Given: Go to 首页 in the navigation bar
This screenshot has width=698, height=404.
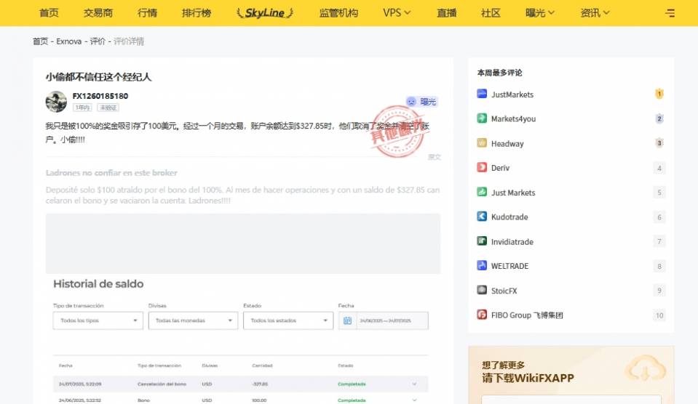Looking at the screenshot, I should [x=49, y=13].
